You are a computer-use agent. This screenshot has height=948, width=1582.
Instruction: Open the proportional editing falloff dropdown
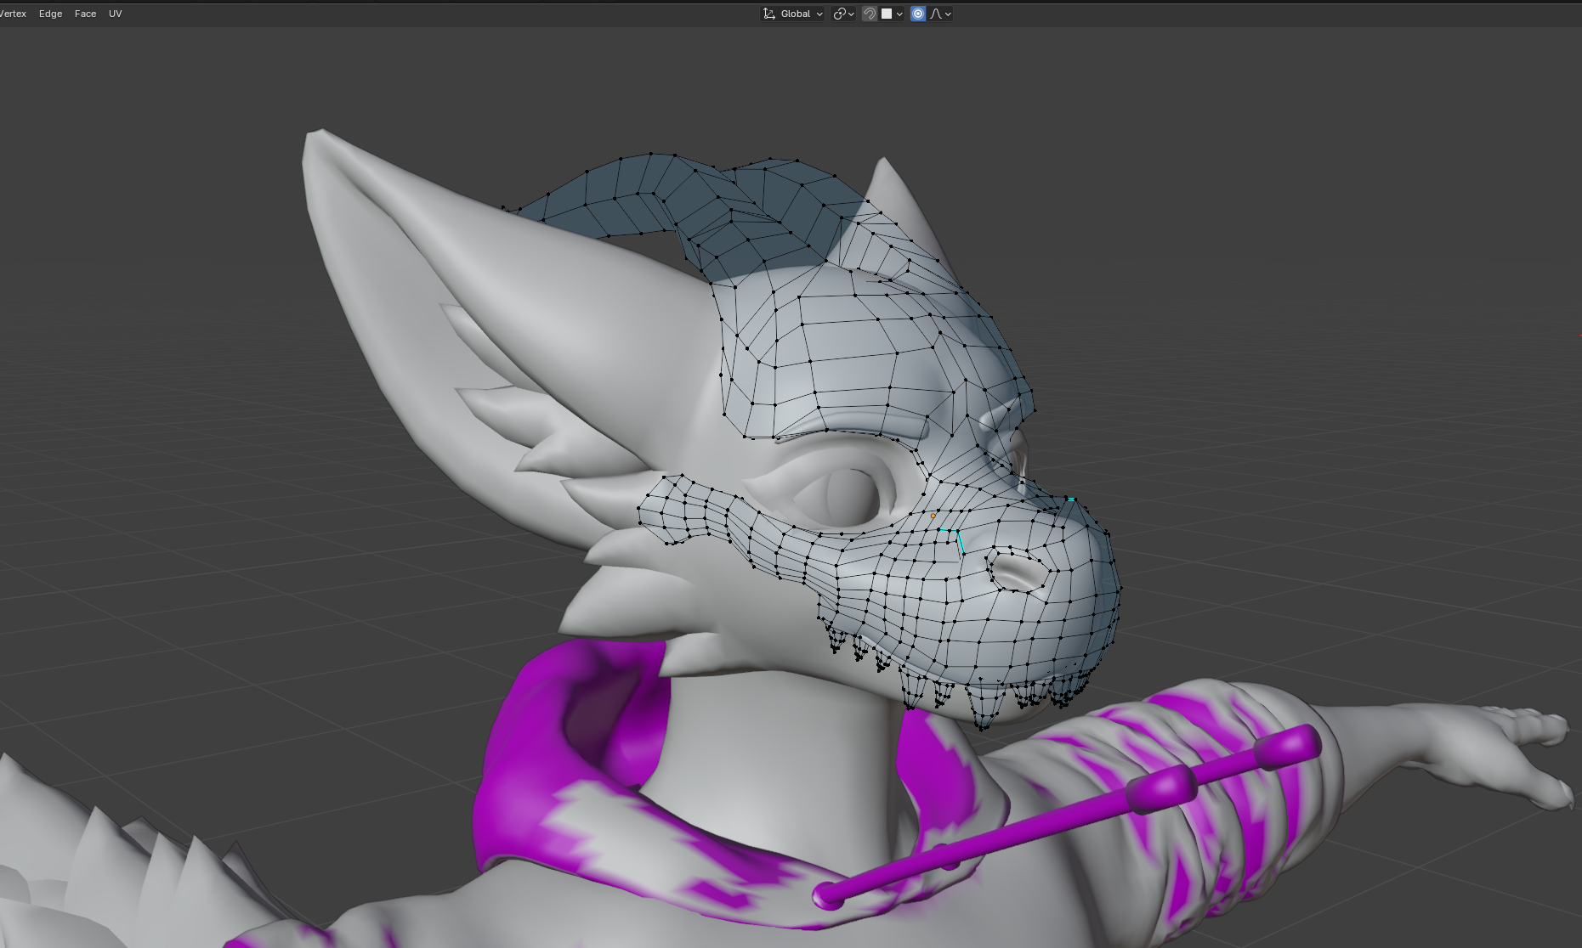pos(940,14)
